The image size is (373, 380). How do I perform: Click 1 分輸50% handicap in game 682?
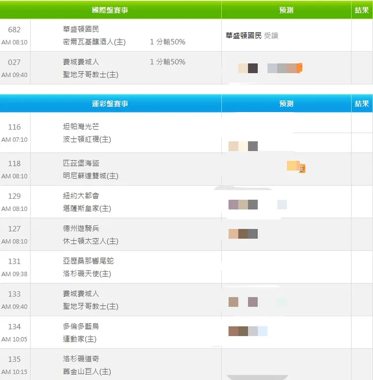click(x=167, y=42)
